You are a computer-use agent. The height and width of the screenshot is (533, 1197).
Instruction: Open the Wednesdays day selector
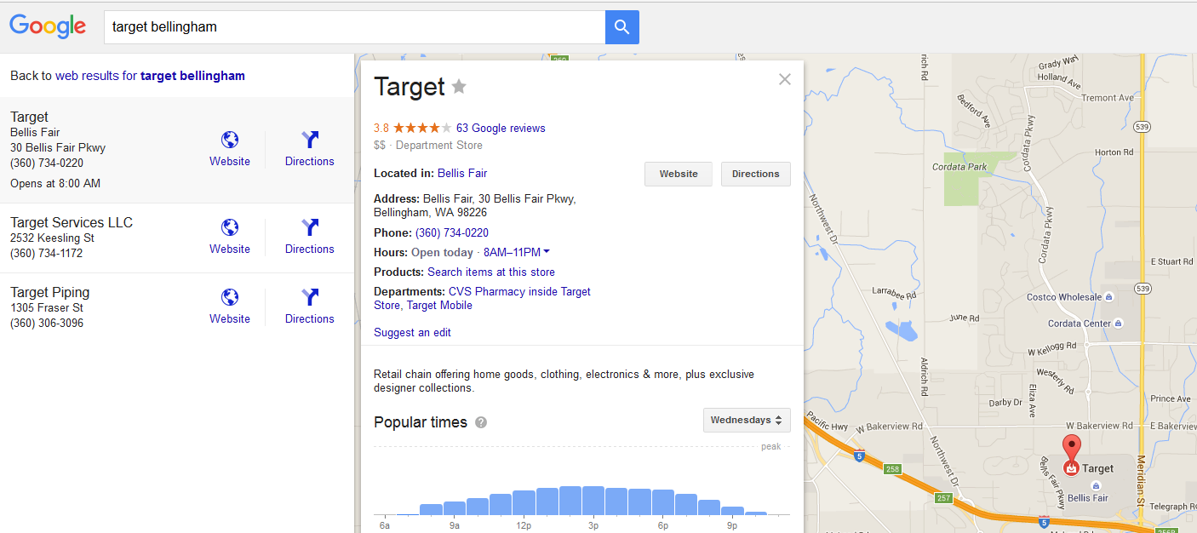(746, 420)
